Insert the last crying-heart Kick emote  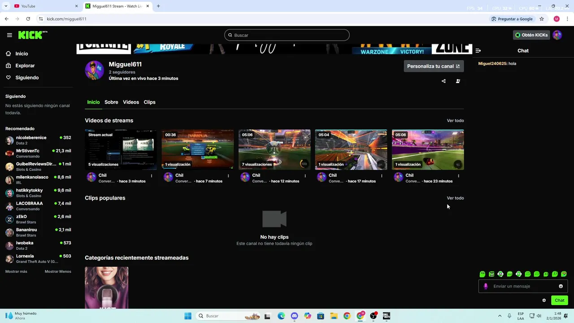pyautogui.click(x=564, y=274)
